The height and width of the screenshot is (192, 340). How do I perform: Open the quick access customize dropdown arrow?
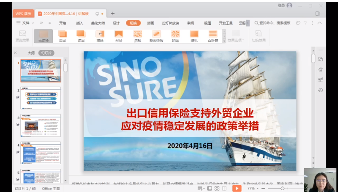pos(50,23)
